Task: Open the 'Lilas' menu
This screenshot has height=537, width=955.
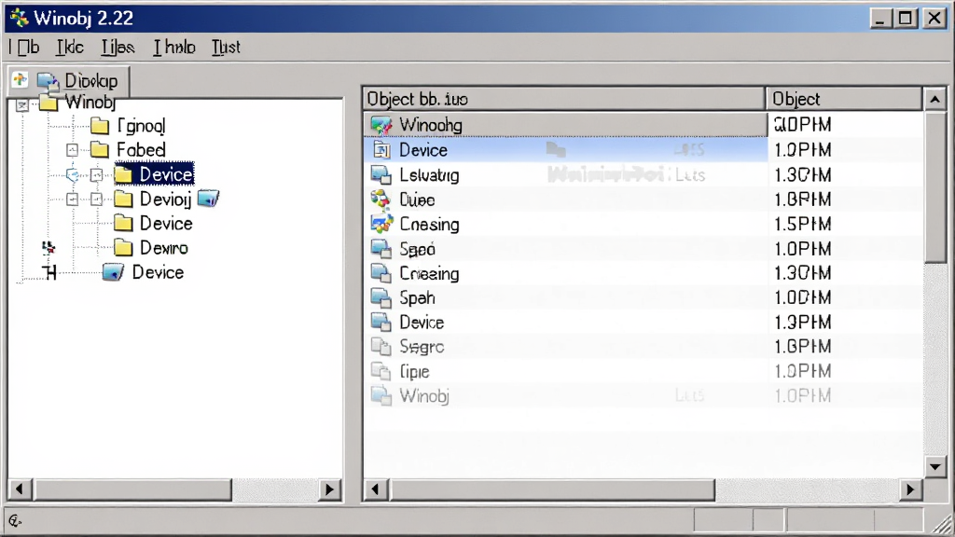Action: pos(118,47)
